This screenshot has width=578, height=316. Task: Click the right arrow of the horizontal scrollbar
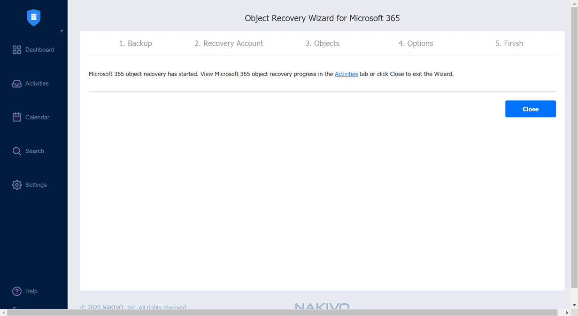567,312
